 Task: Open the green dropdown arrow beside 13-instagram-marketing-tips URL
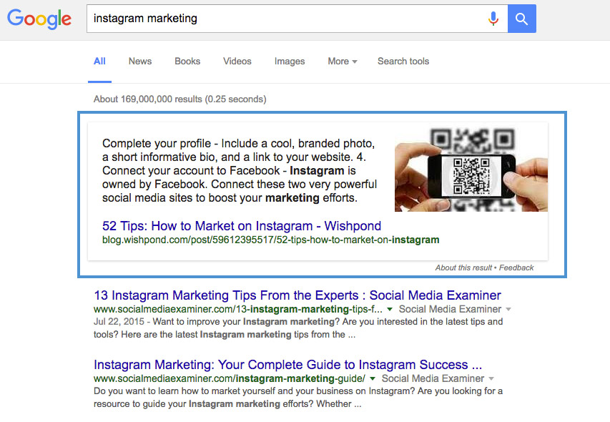click(390, 309)
